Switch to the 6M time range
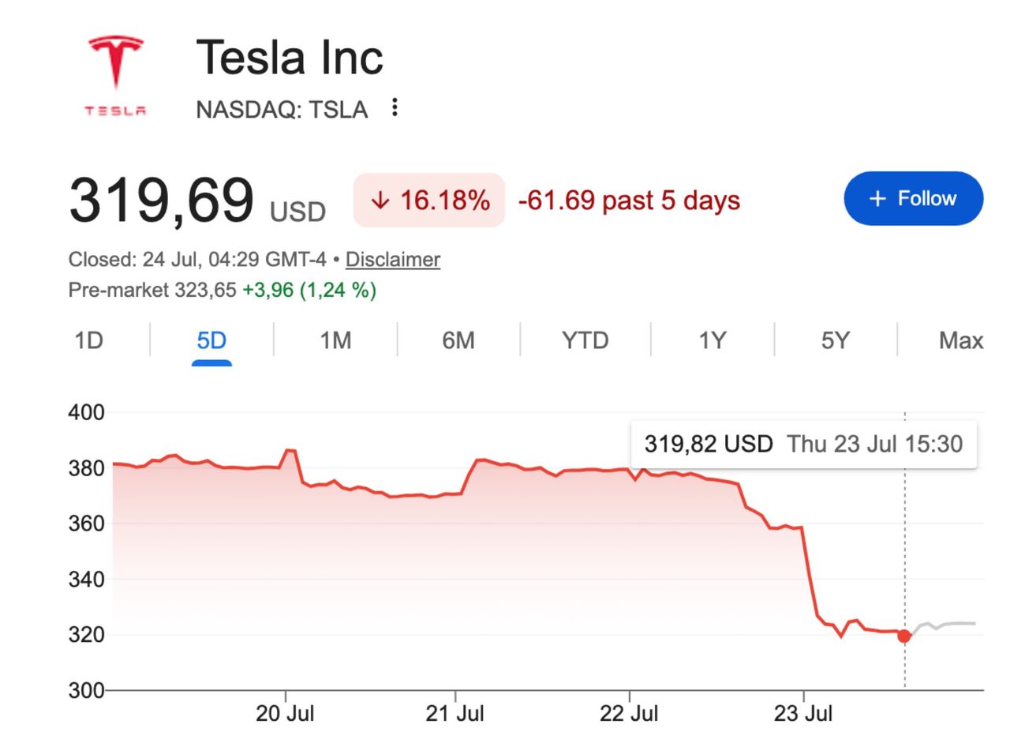1010x743 pixels. (x=458, y=340)
